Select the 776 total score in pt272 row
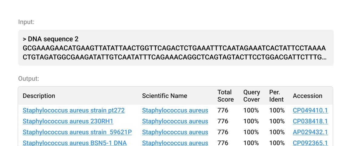Screen dimensions: 352x146 point(223,110)
